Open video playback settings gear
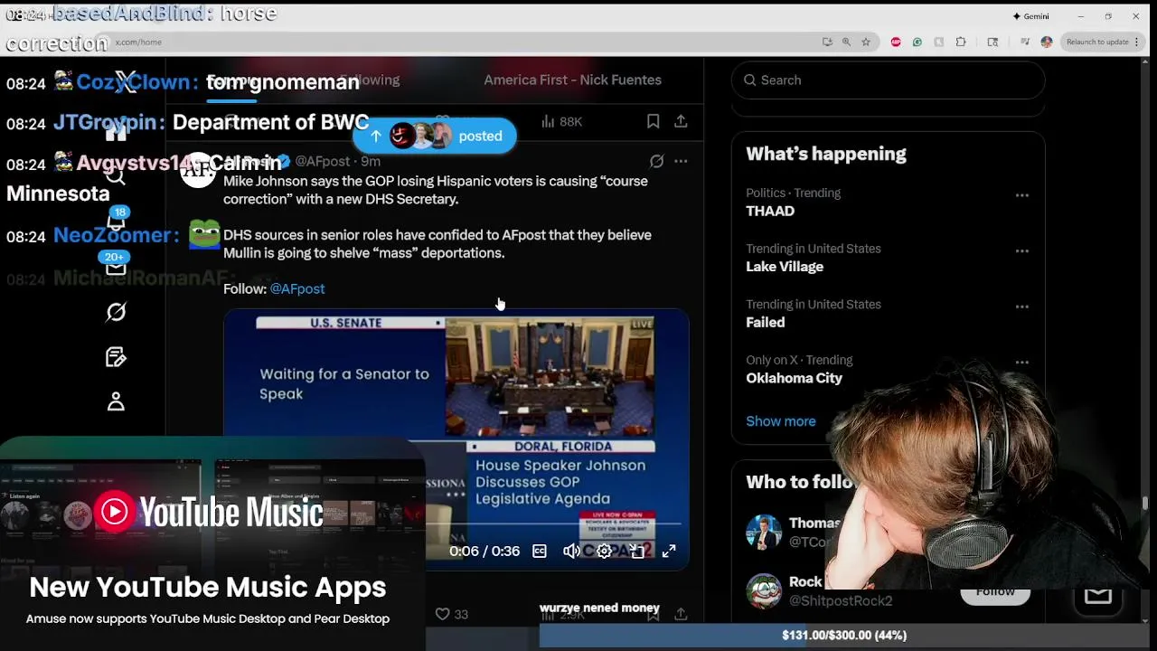This screenshot has width=1157, height=651. pos(604,551)
